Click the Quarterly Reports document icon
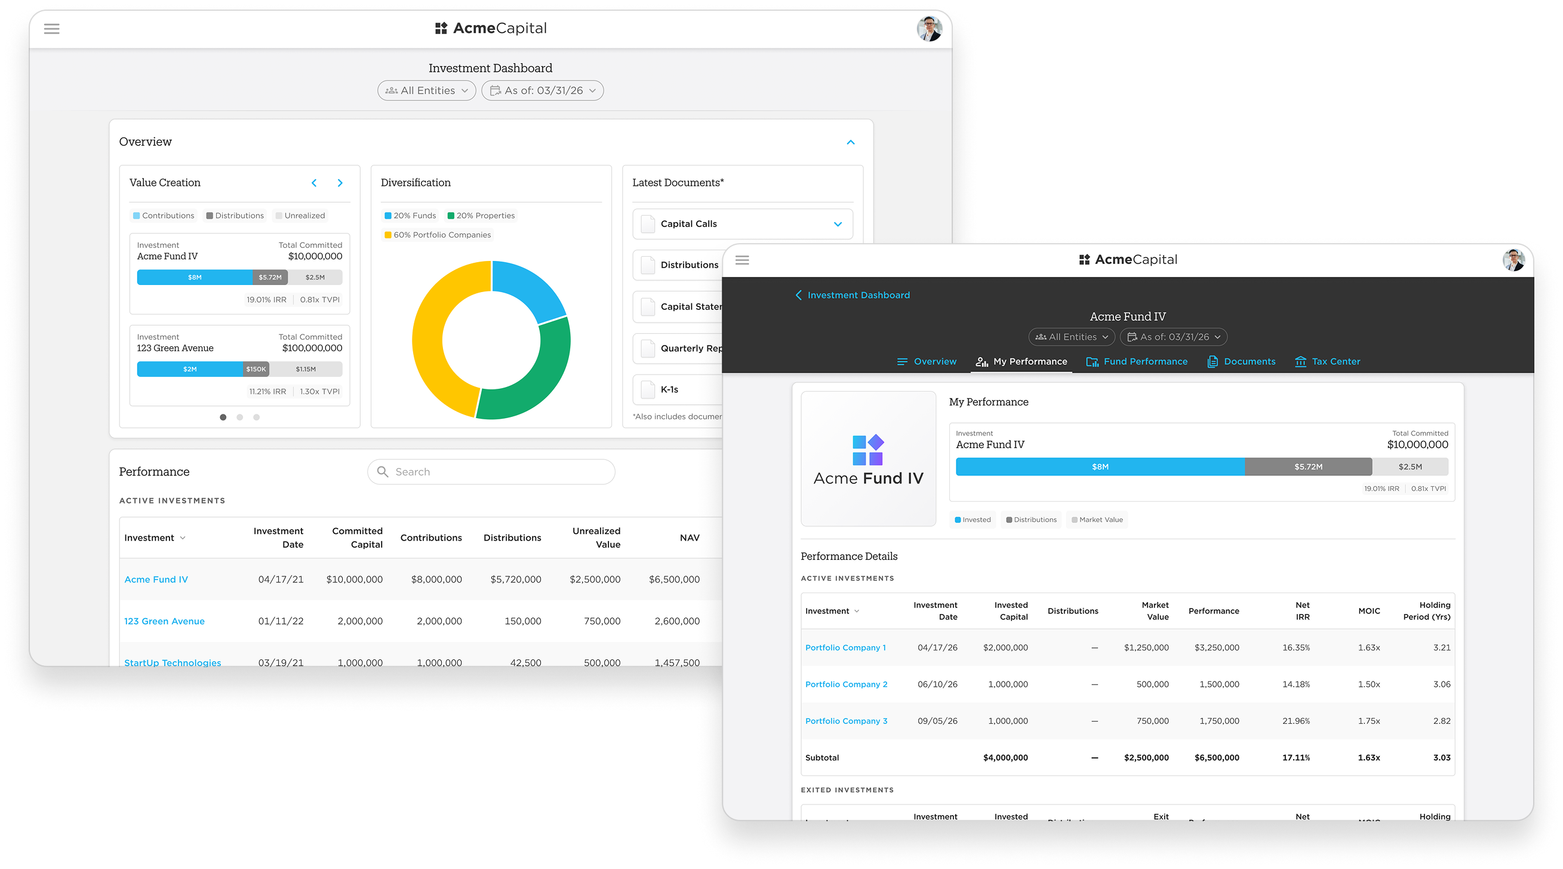The image size is (1563, 869). point(648,349)
